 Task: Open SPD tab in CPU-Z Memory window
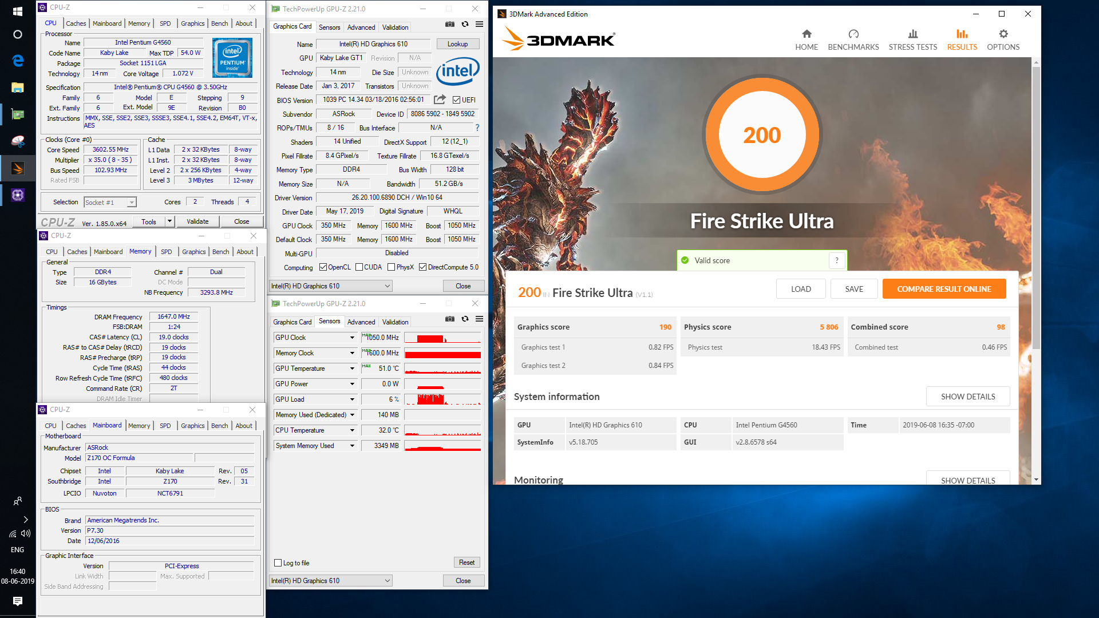(167, 252)
